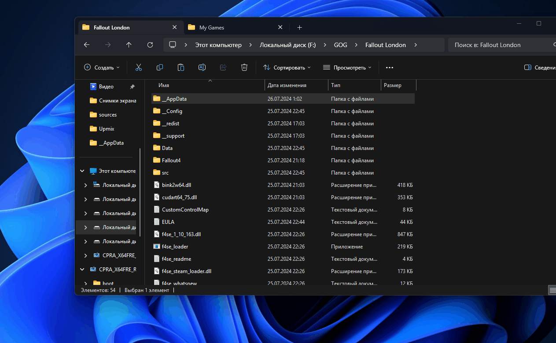Image resolution: width=556 pixels, height=343 pixels.
Task: Click the Rename icon in toolbar
Action: click(x=202, y=67)
